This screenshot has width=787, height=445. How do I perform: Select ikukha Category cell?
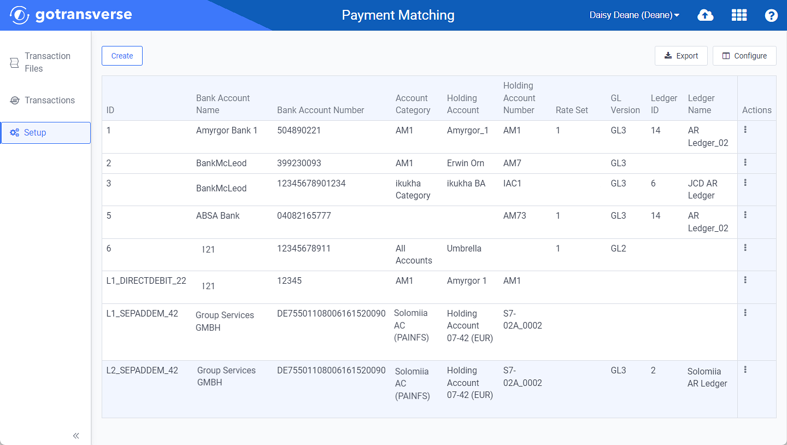pos(413,189)
